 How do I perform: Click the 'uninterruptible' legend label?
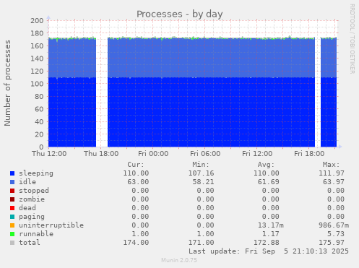(x=51, y=225)
